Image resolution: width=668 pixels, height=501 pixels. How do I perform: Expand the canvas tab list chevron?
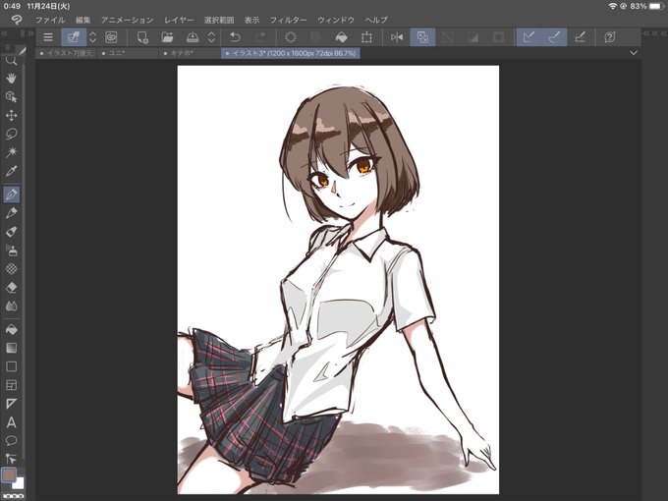click(x=634, y=53)
